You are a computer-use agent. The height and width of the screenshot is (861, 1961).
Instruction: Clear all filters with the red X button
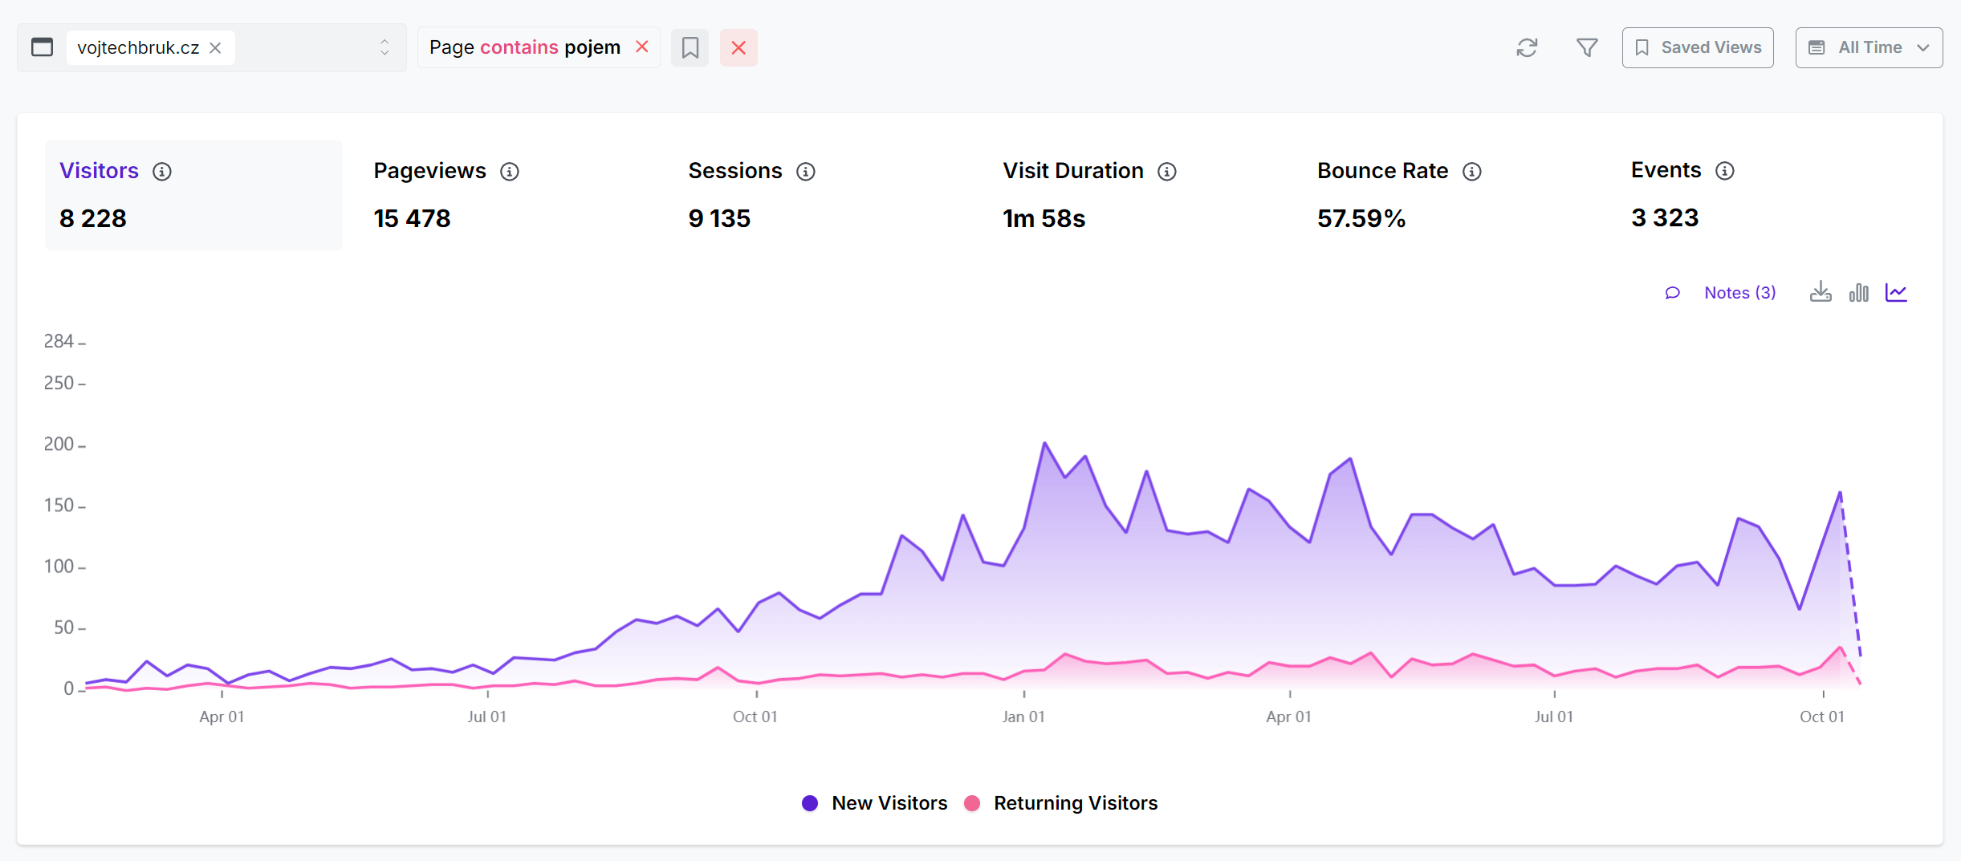pyautogui.click(x=738, y=47)
